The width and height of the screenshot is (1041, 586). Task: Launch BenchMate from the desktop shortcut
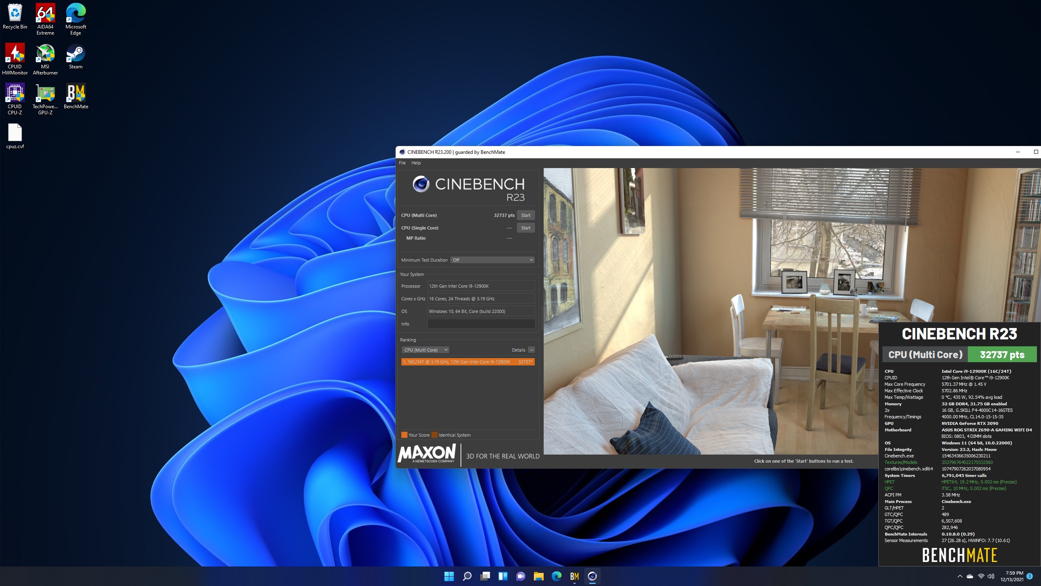[x=76, y=94]
